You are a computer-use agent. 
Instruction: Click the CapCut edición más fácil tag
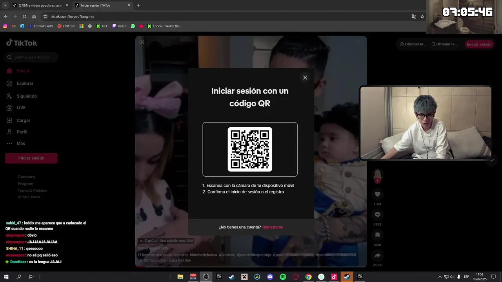coord(166,240)
